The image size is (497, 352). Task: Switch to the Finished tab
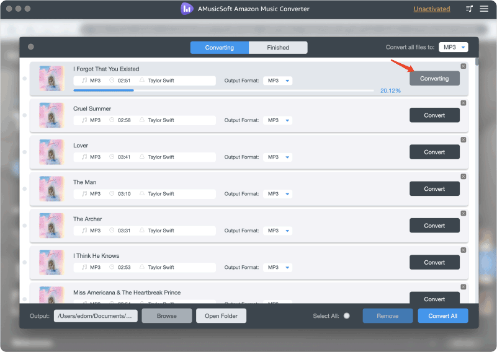coord(278,48)
